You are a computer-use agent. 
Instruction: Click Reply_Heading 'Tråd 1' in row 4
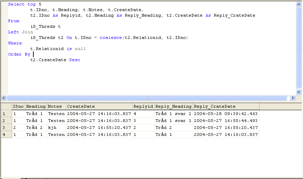point(173,135)
